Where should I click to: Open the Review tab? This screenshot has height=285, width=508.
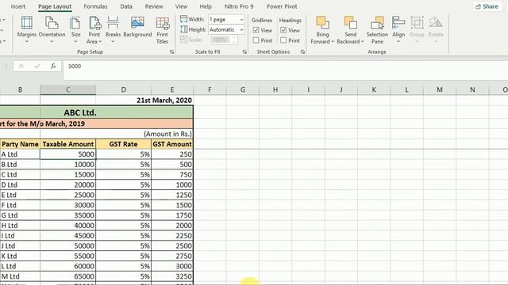pyautogui.click(x=154, y=6)
